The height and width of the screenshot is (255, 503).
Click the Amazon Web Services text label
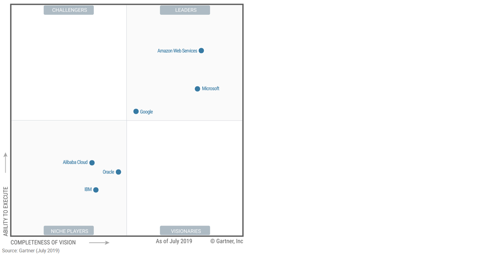point(177,51)
